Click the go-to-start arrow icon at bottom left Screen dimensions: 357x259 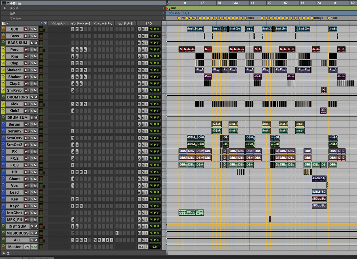tap(3, 253)
